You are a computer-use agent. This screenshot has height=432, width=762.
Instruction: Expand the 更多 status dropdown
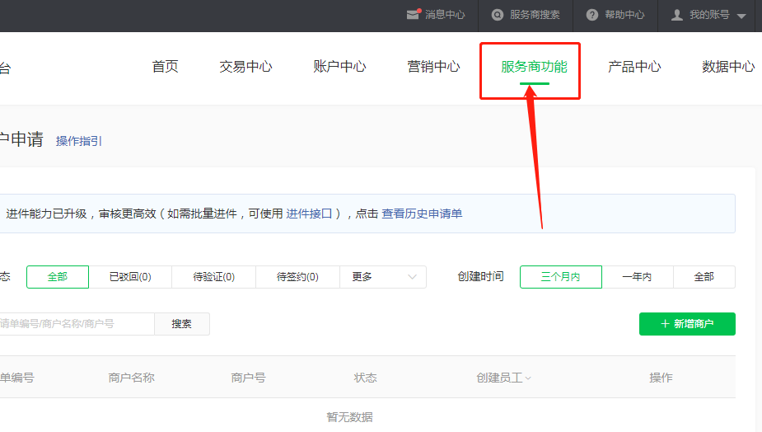383,277
